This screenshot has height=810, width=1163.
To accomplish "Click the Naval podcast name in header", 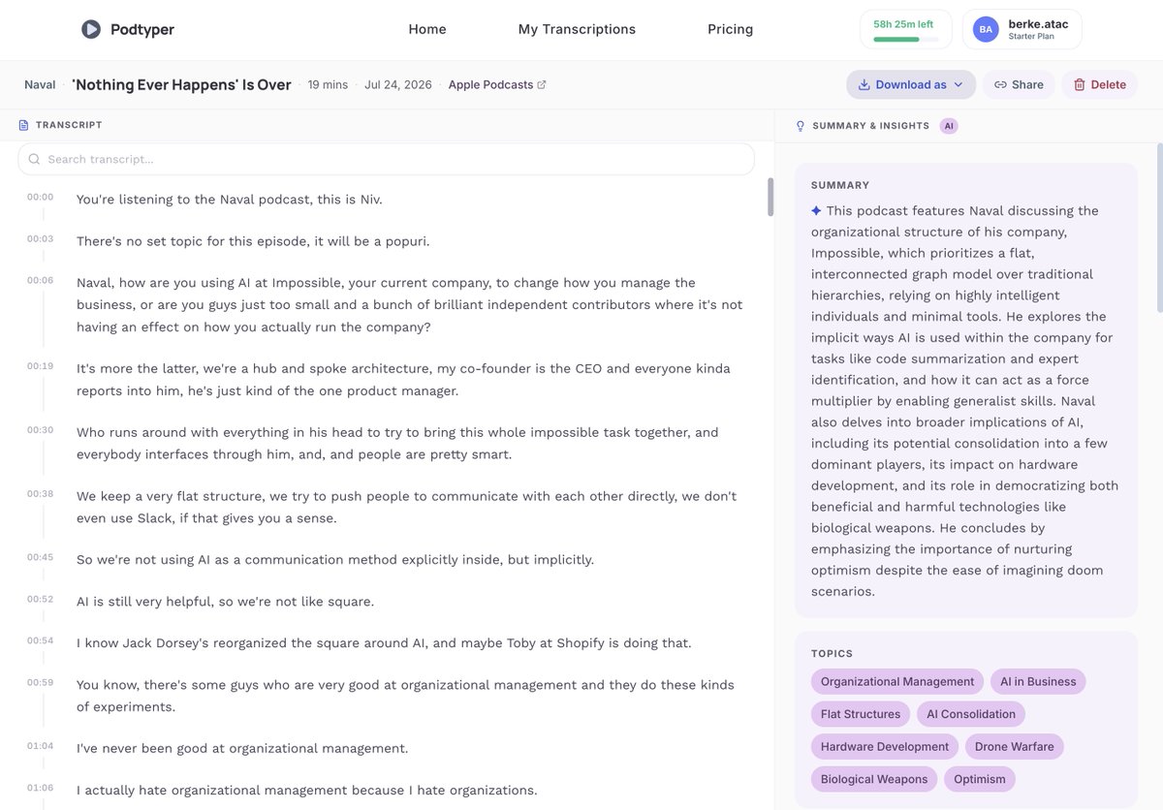I will point(40,85).
